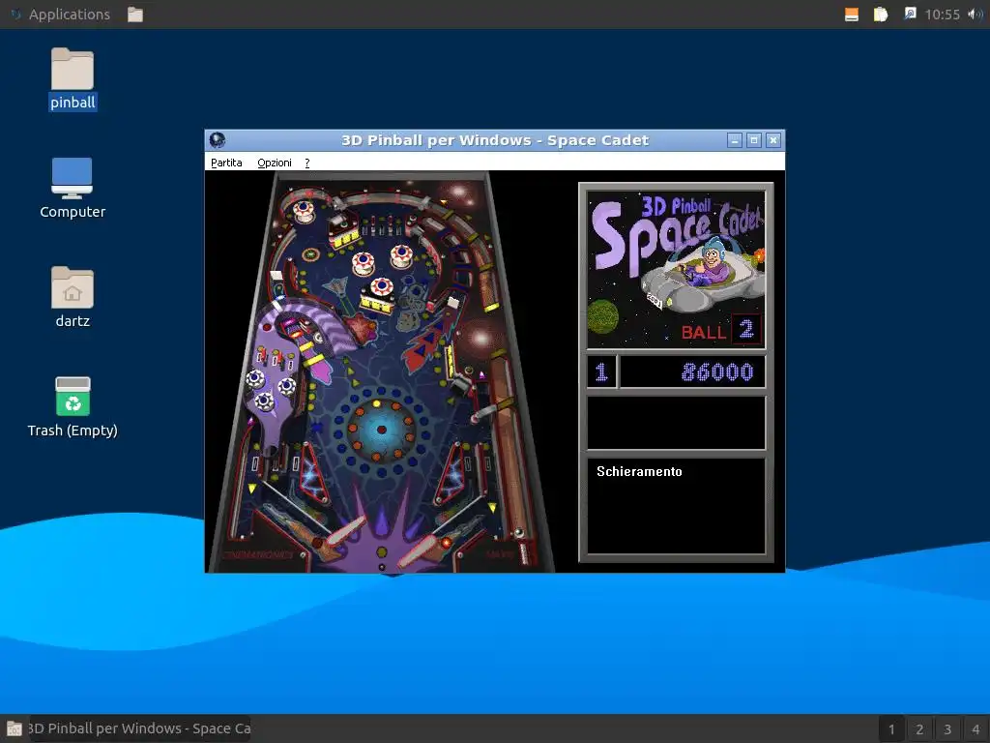Open the Opzioni menu
This screenshot has width=990, height=743.
click(274, 163)
